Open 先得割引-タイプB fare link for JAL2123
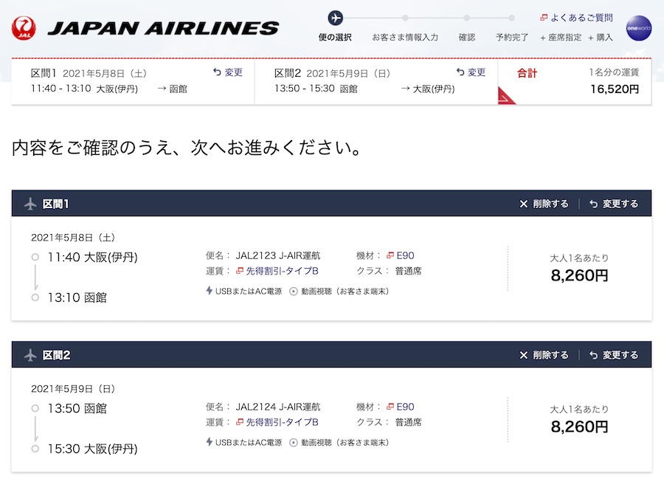664x482 pixels. (277, 271)
